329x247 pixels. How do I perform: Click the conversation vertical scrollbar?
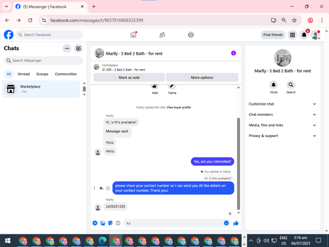[238, 164]
